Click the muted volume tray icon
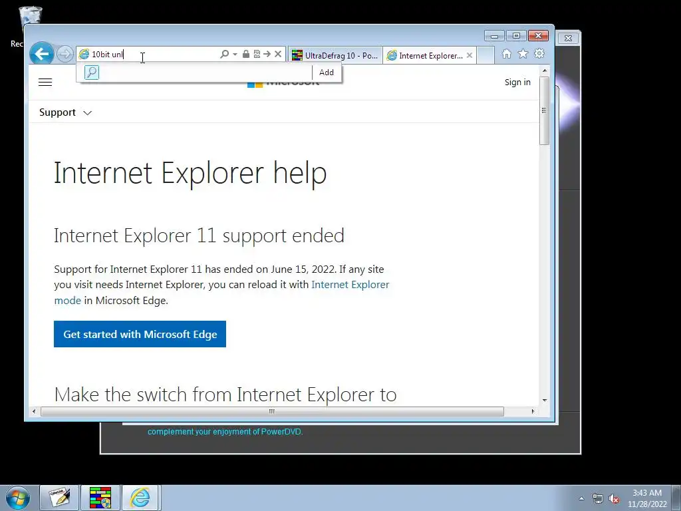The height and width of the screenshot is (511, 681). coord(614,498)
